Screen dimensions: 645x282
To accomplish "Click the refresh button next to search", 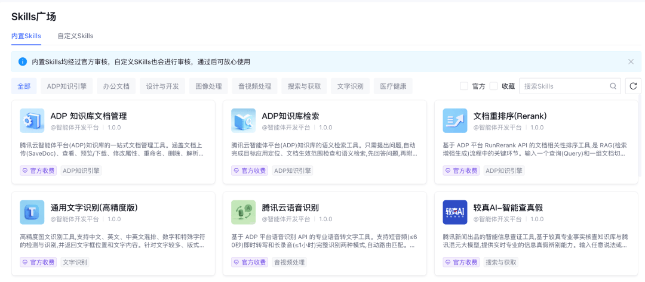I will [x=633, y=86].
